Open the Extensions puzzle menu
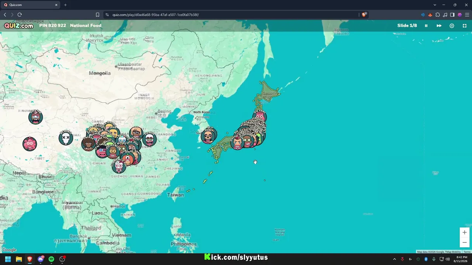The height and width of the screenshot is (265, 472). [x=438, y=15]
